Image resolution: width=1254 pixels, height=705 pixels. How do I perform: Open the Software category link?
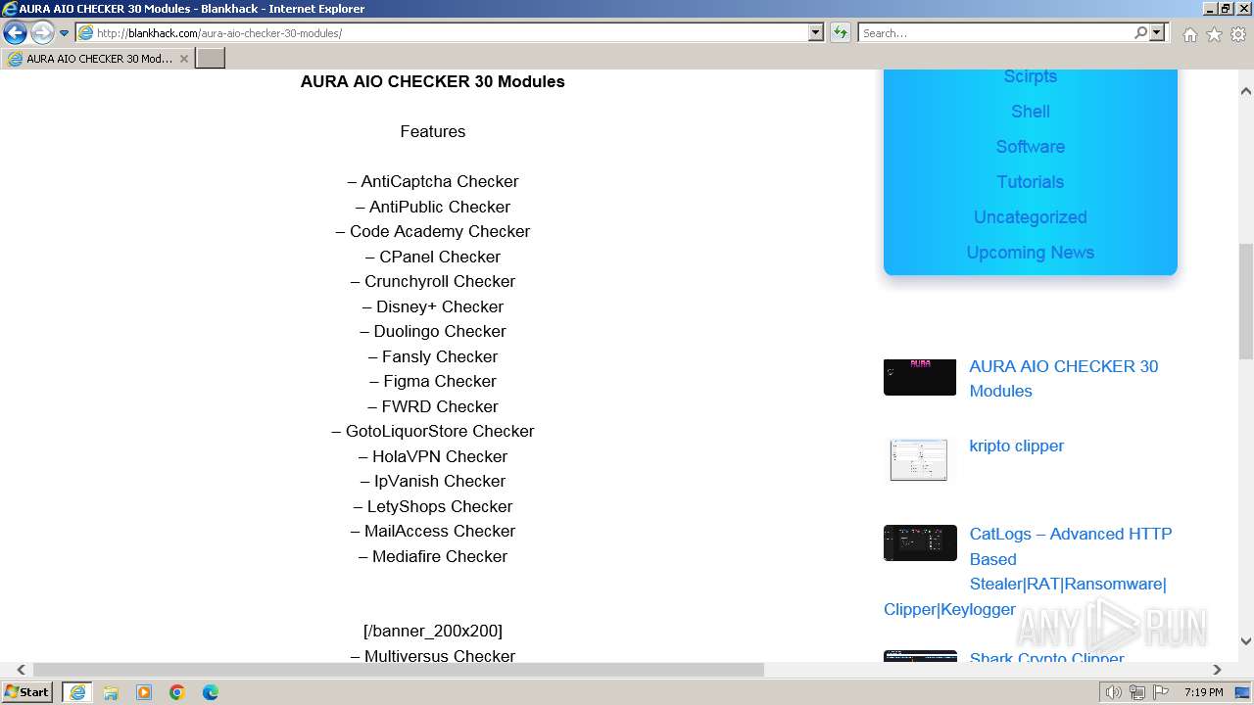(1030, 147)
